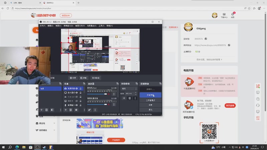Open the OBS 帮助(H) menu
The image size is (267, 150).
tap(109, 26)
